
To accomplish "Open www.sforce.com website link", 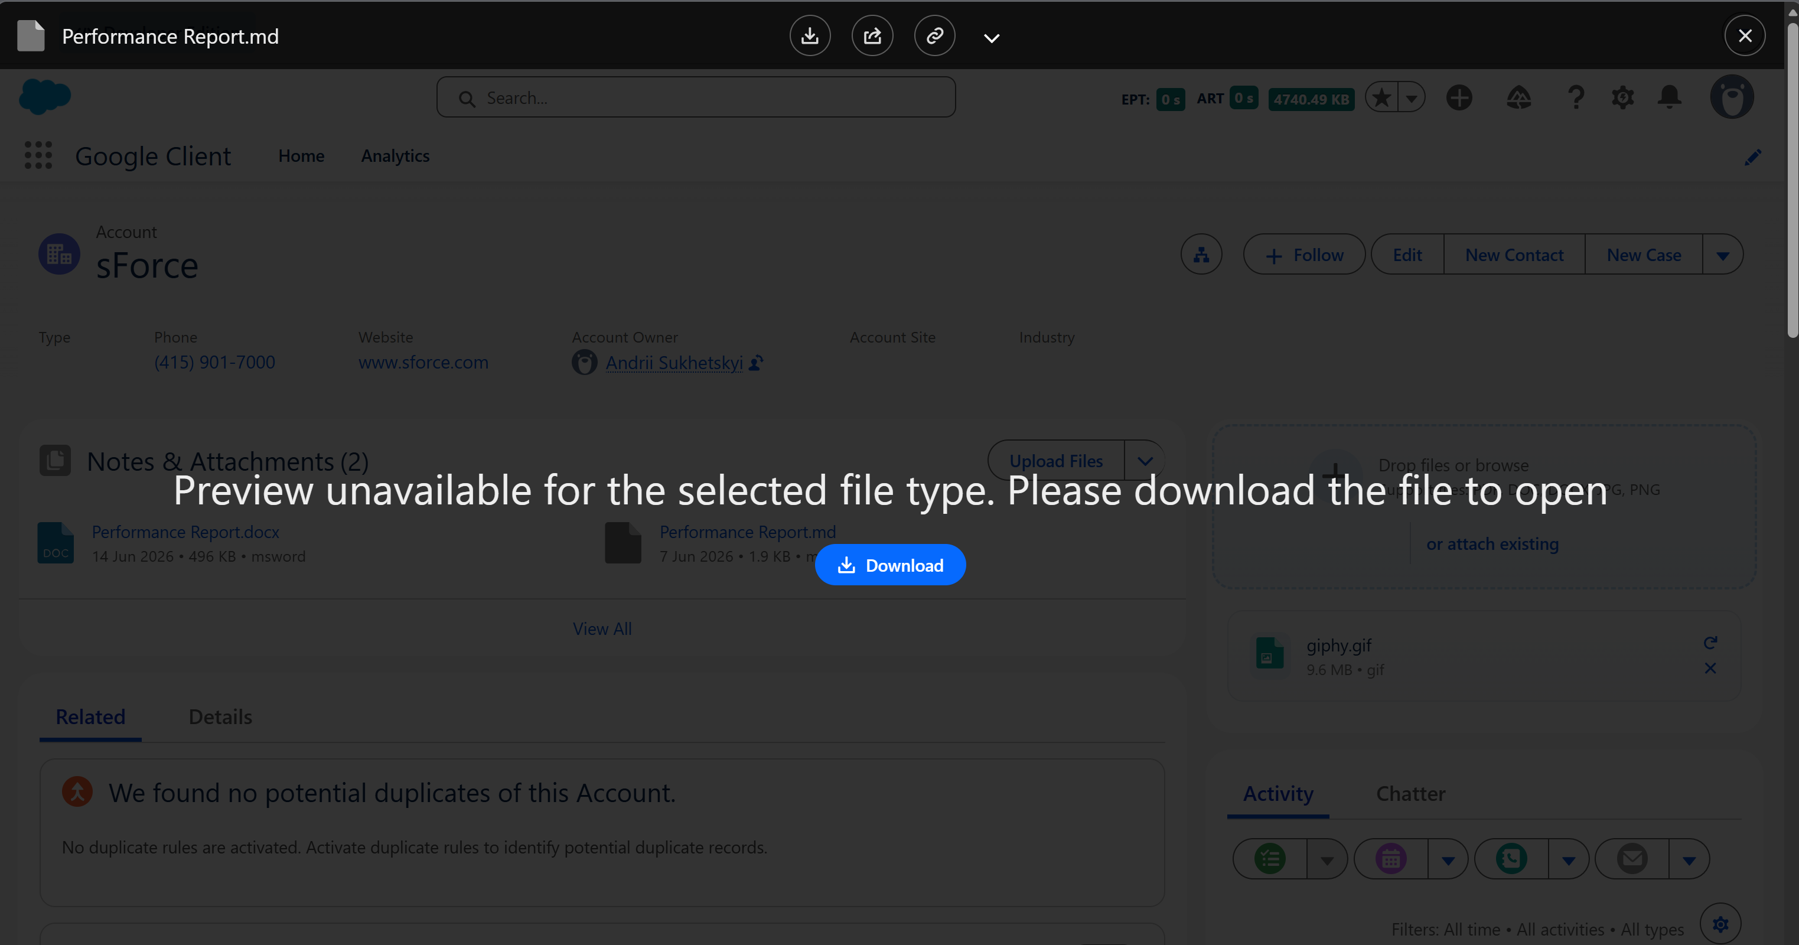I will (x=423, y=362).
